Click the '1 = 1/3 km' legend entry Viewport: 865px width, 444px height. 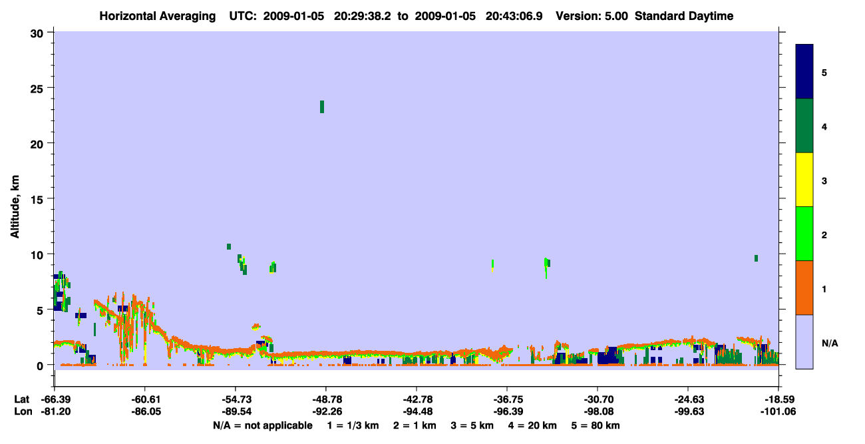pyautogui.click(x=352, y=425)
